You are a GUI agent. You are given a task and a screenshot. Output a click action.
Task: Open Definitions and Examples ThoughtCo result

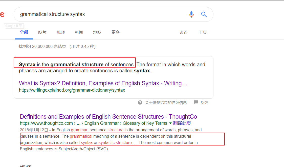pos(108,116)
